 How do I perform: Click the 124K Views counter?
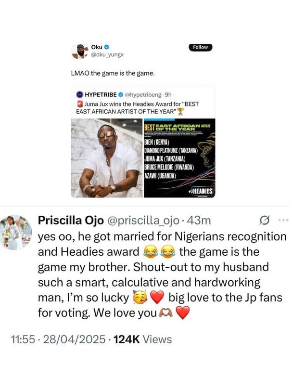coord(143,339)
